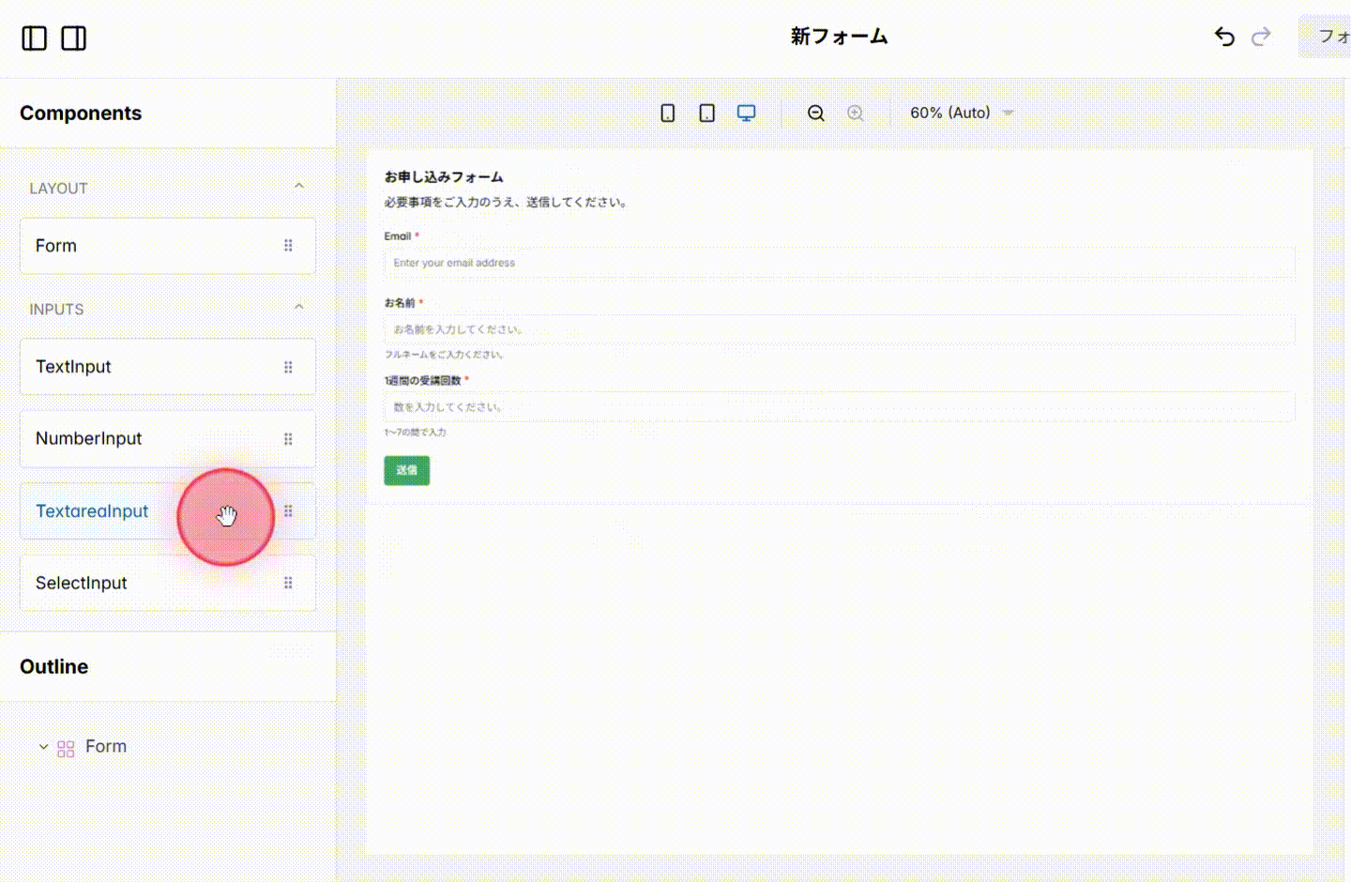
Task: Toggle the left sidebar panel icon
Action: coord(34,38)
